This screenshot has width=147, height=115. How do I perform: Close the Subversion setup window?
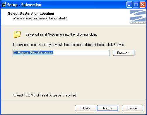click(143, 5)
